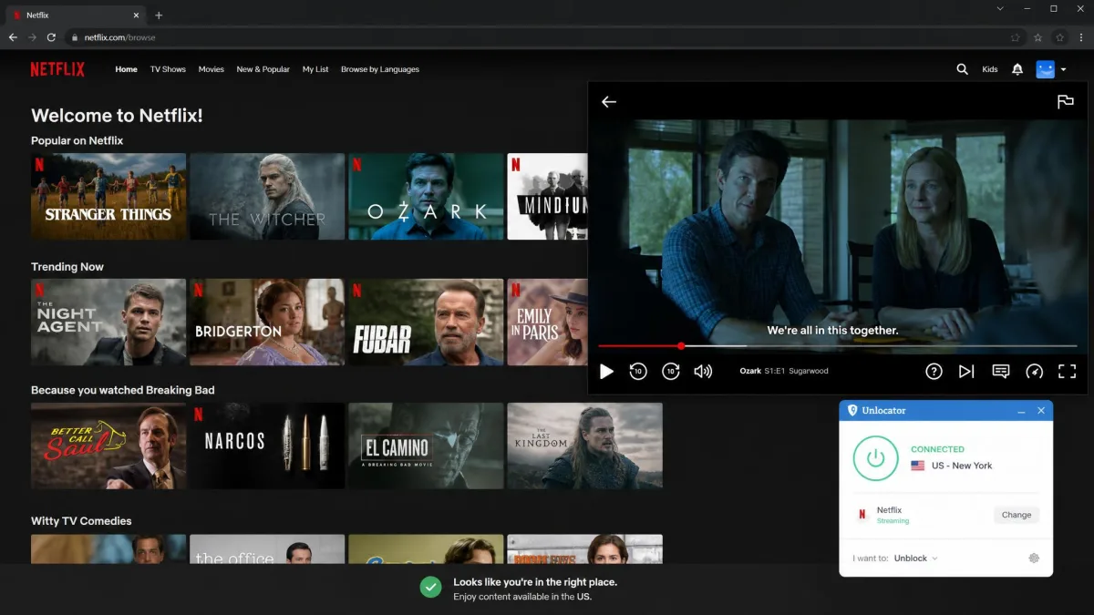The width and height of the screenshot is (1094, 615).
Task: Open the El Camino thumbnail
Action: coord(426,446)
